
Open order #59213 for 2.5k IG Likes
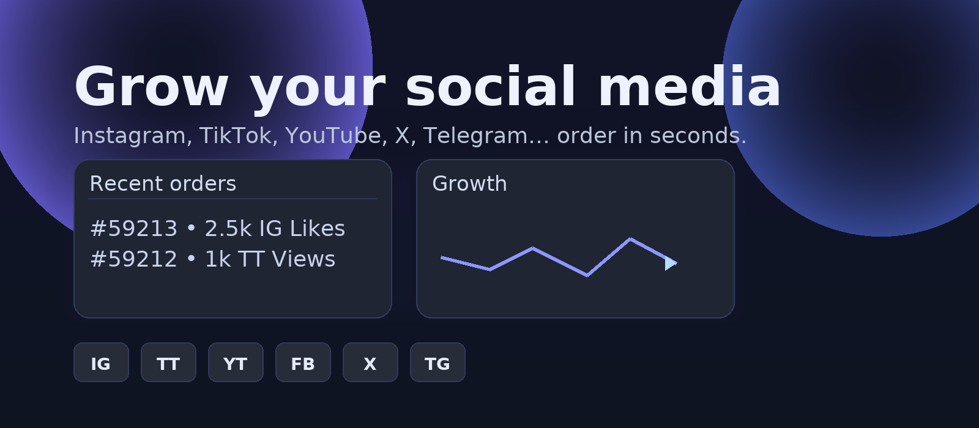tap(217, 229)
